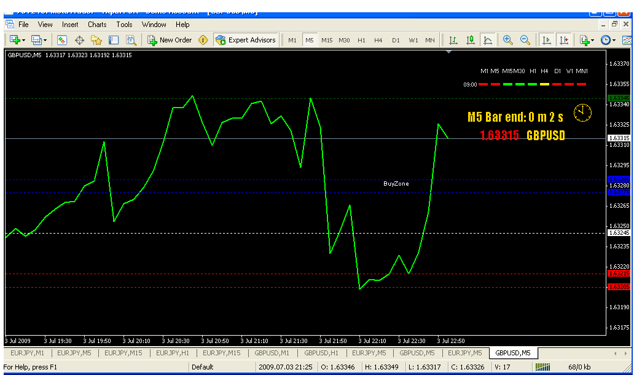The image size is (634, 375).
Task: Switch to Bar Chart display
Action: point(453,40)
